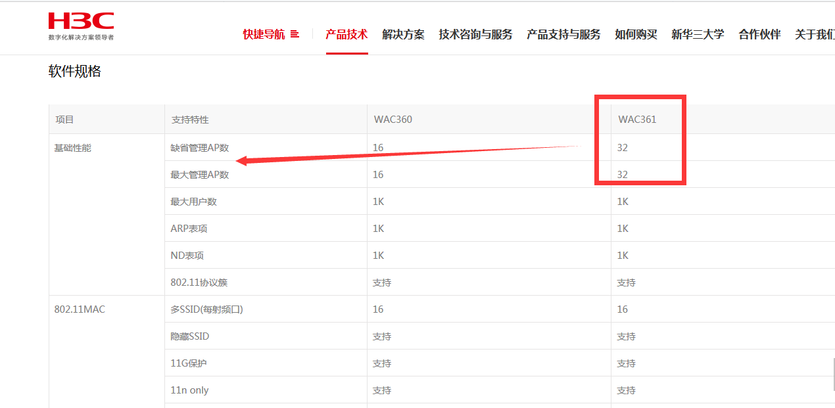Select the 隐藏SSID row label
The width and height of the screenshot is (835, 408).
[189, 336]
